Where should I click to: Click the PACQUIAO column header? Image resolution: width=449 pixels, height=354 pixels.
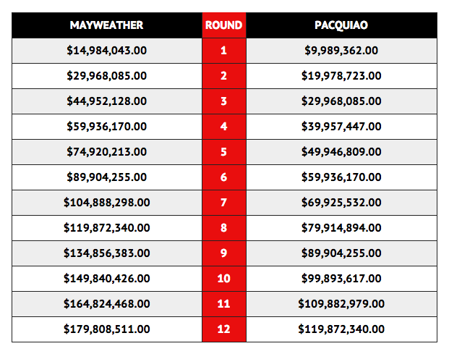tap(341, 25)
